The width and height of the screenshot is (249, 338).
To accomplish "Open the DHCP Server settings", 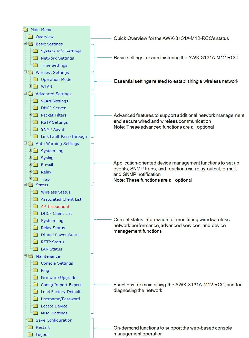I will coord(53,108).
